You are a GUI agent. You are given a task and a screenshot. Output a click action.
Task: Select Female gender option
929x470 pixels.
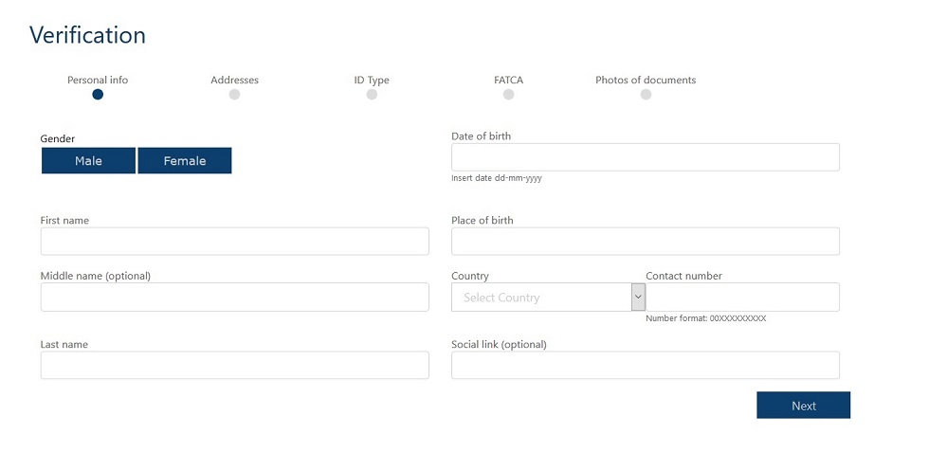click(185, 161)
